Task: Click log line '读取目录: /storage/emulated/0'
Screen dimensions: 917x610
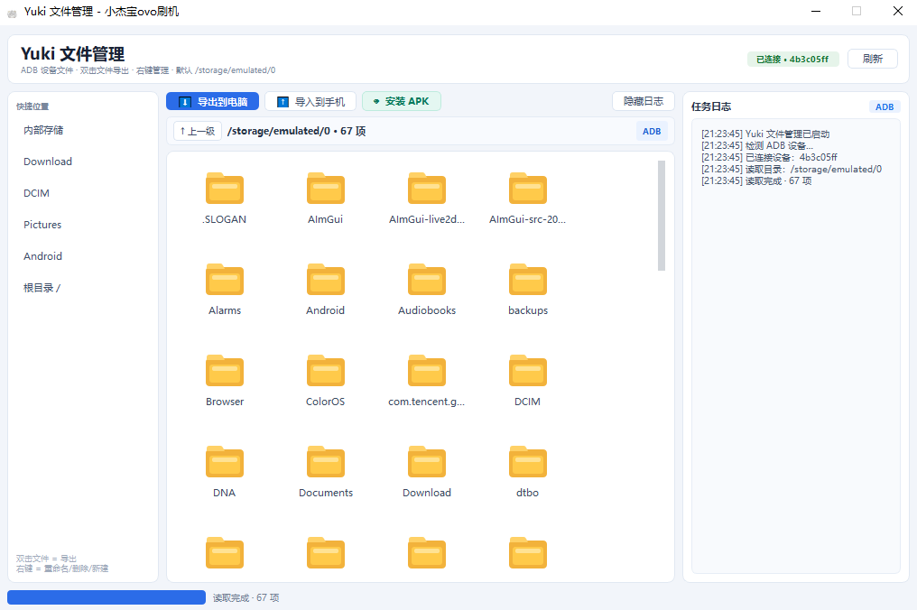Action: [792, 169]
